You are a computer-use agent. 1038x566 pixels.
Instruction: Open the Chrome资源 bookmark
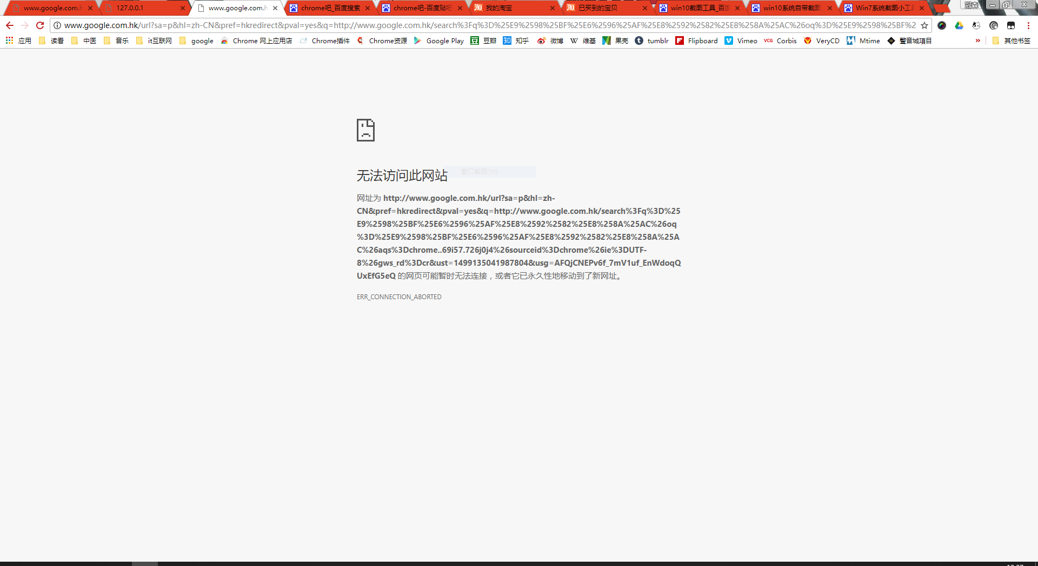(x=382, y=41)
